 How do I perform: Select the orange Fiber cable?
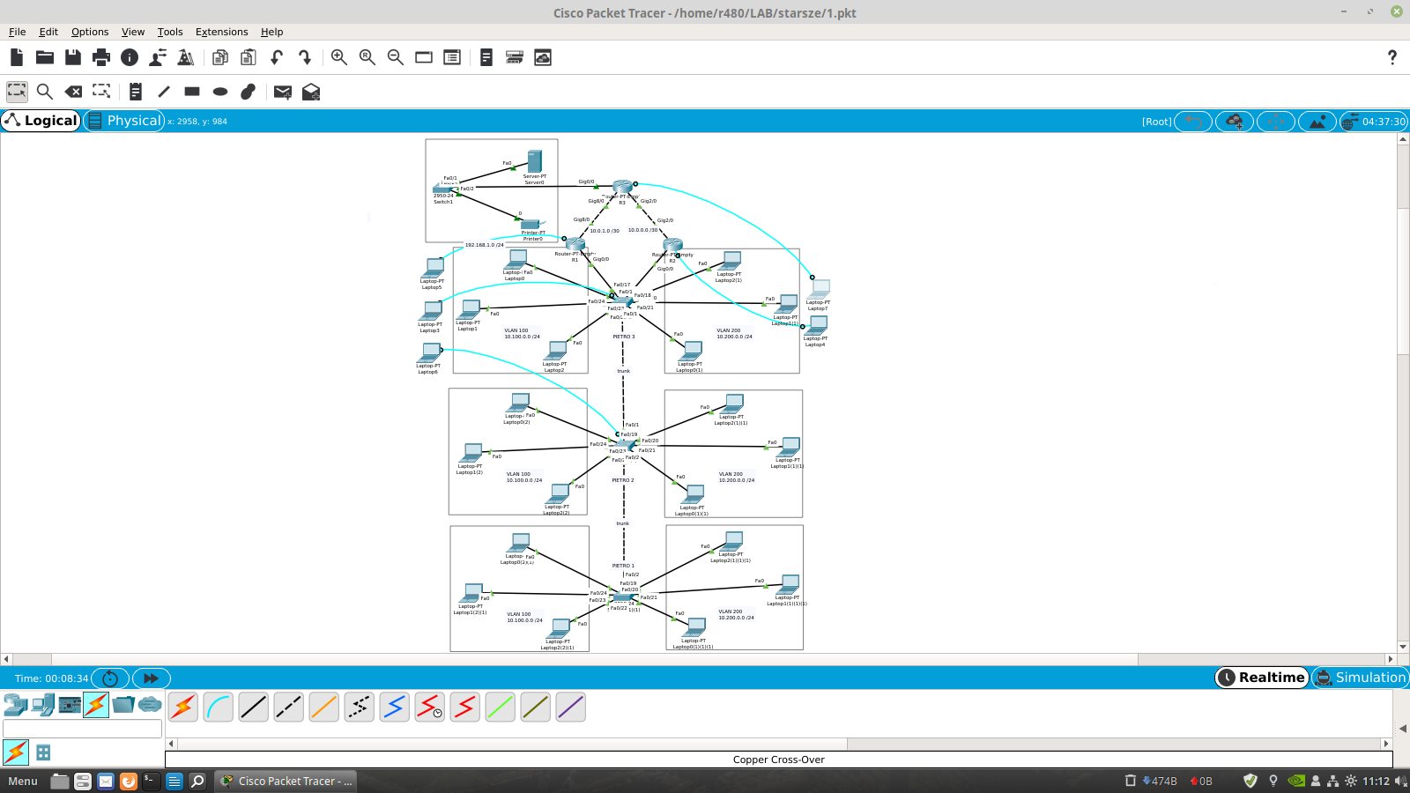pos(323,707)
